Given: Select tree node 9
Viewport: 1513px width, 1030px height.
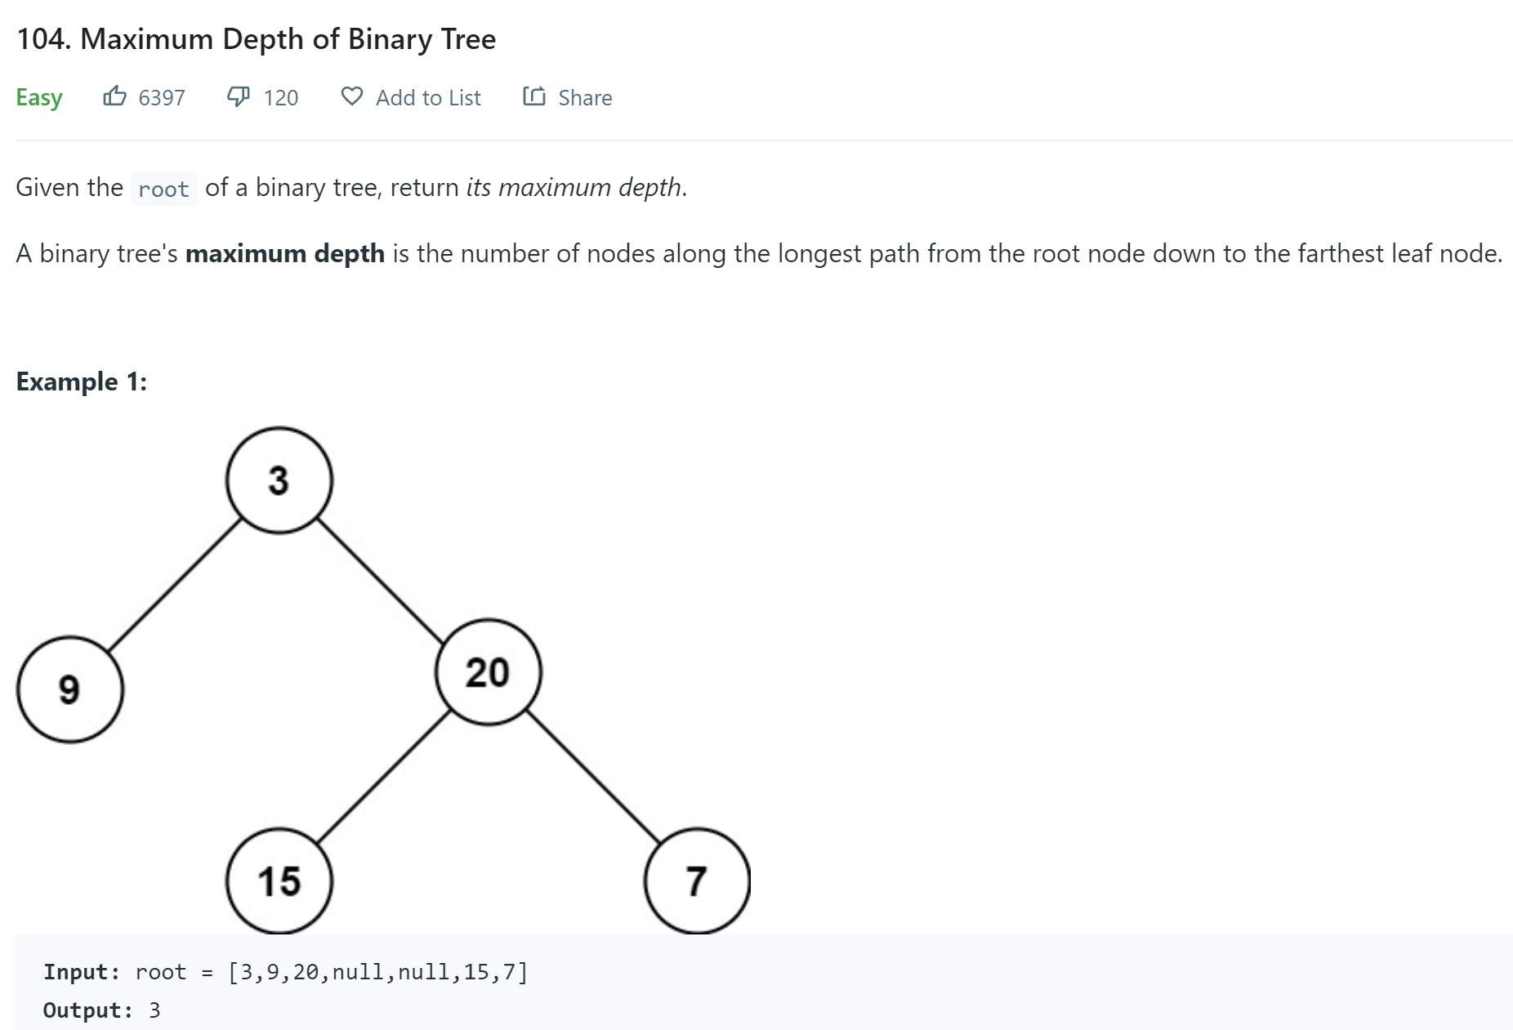Looking at the screenshot, I should pos(70,689).
